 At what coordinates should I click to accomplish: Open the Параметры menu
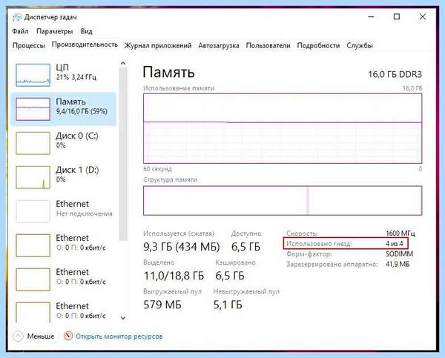[x=54, y=31]
